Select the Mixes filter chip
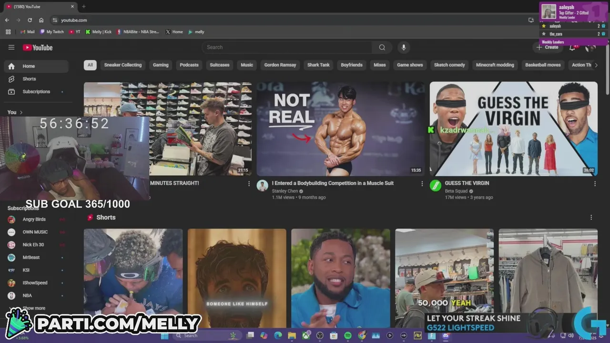The image size is (610, 343). pos(380,65)
